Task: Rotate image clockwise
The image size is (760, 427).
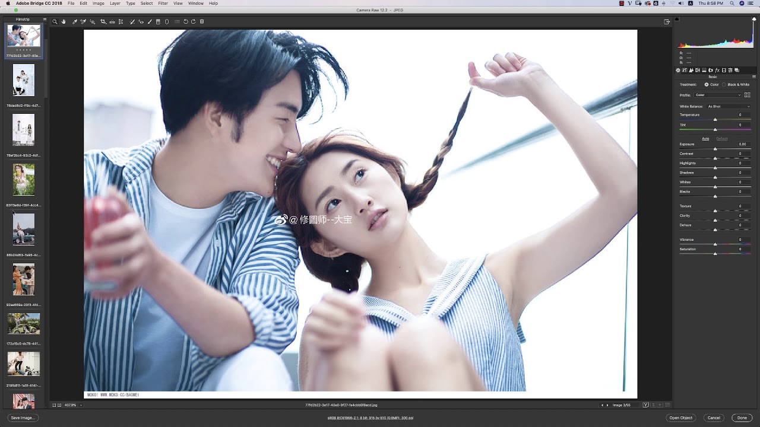Action: 193,21
